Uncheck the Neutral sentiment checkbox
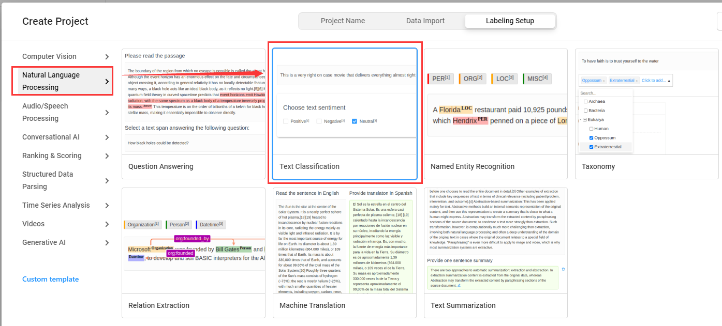 [355, 121]
